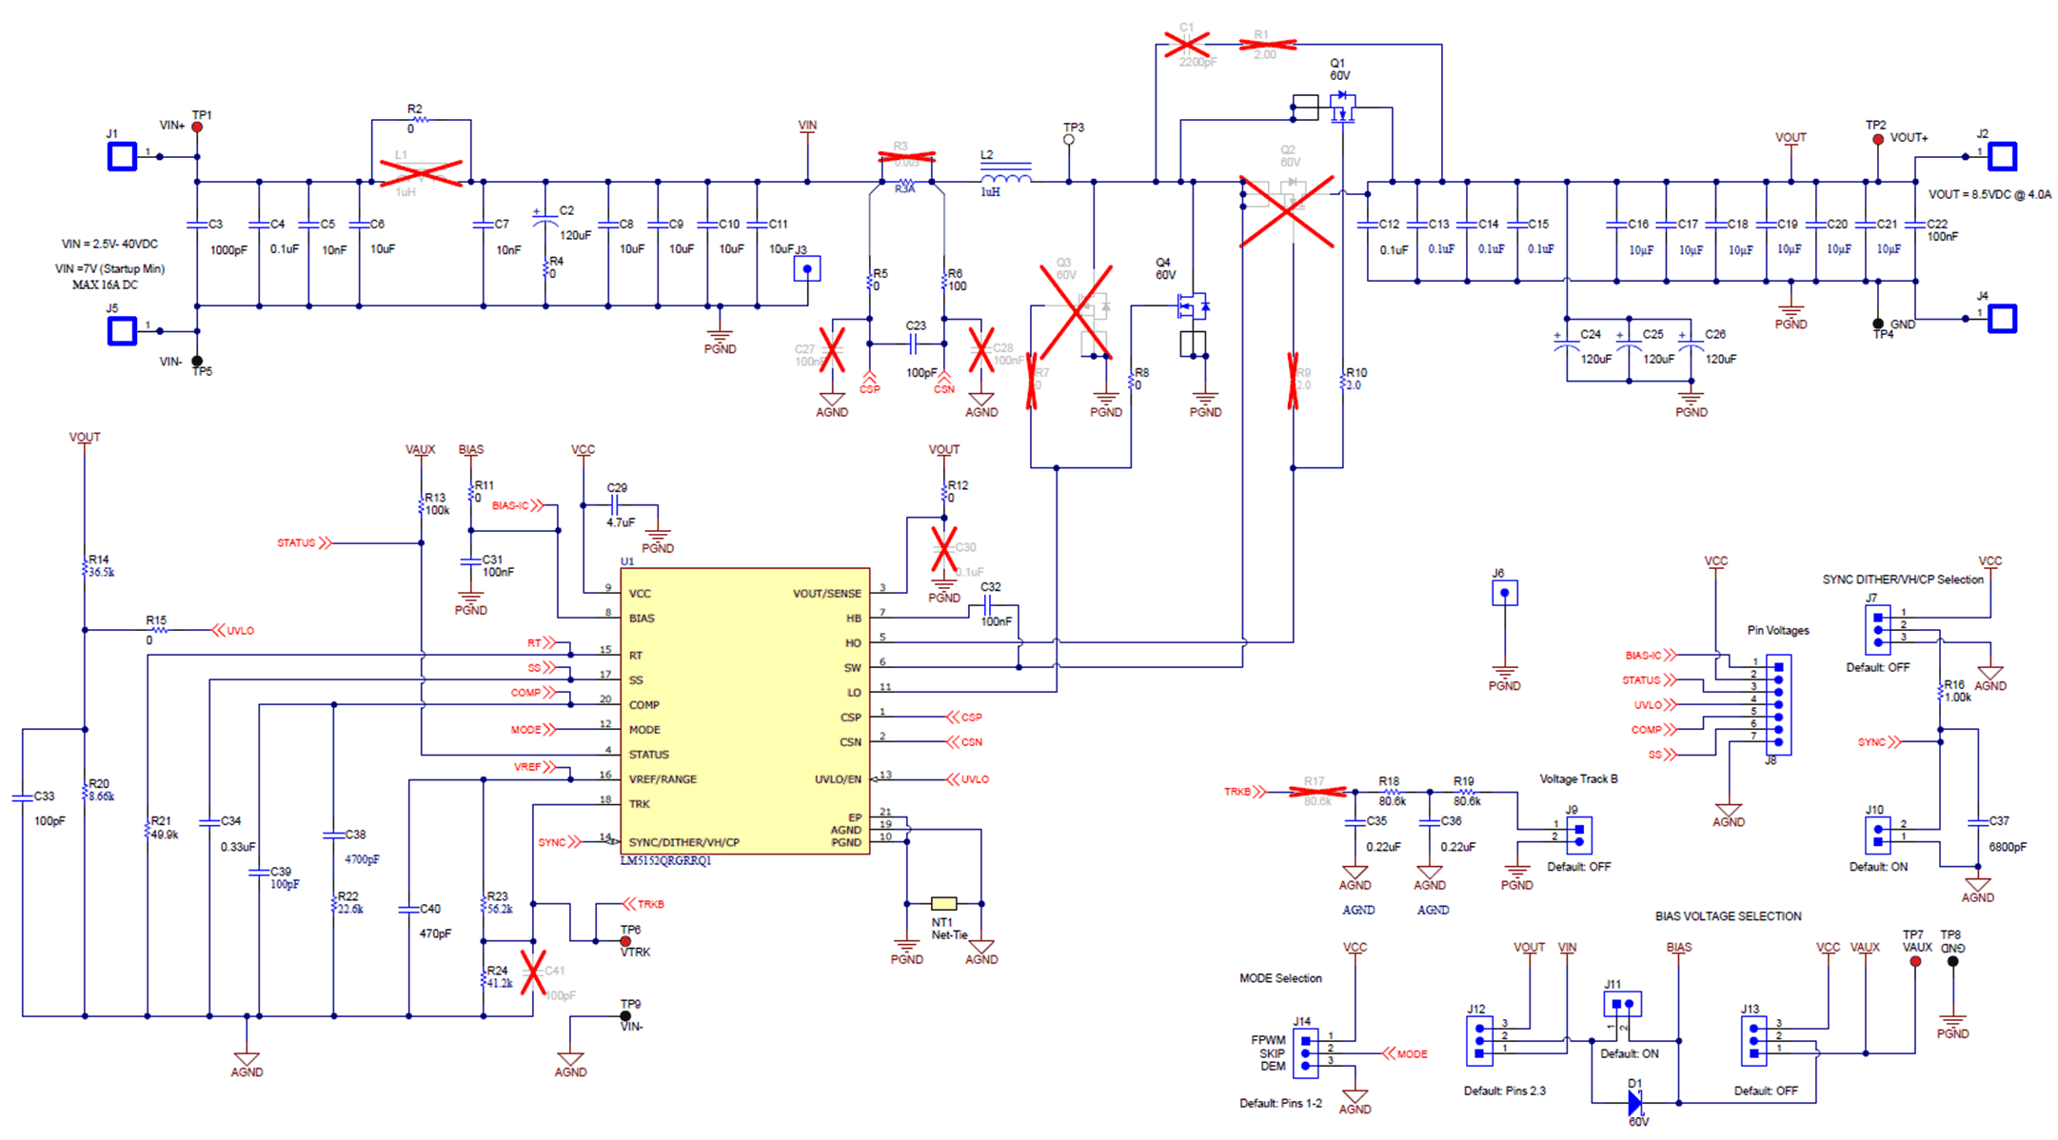Image resolution: width=2058 pixels, height=1140 pixels.
Task: Select connector J5 square symbol
Action: tap(122, 331)
